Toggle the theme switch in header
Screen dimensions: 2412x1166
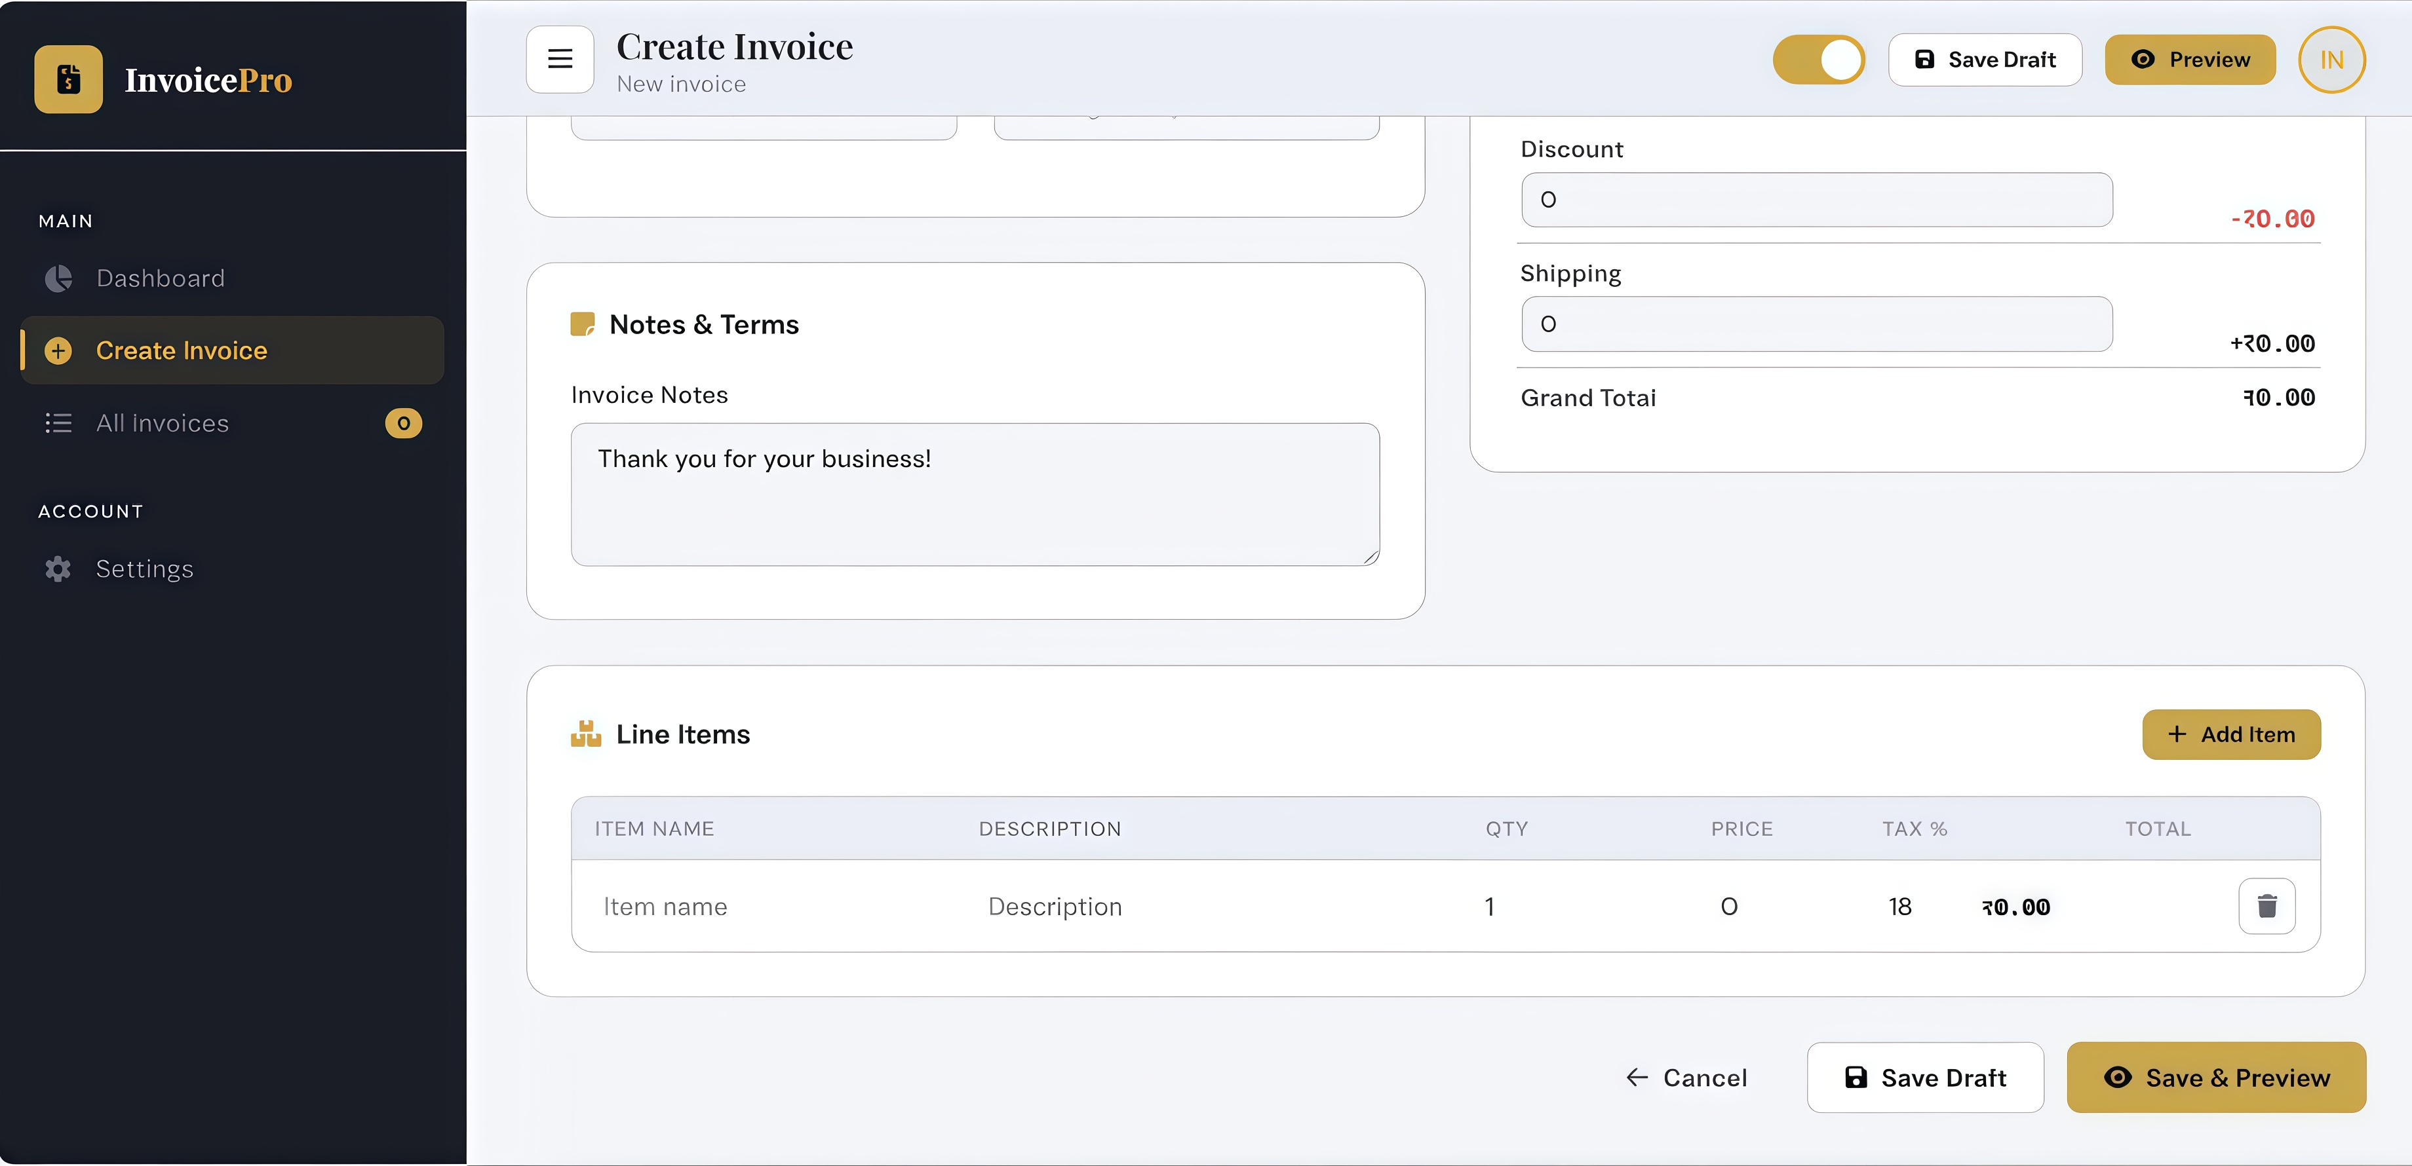1818,60
